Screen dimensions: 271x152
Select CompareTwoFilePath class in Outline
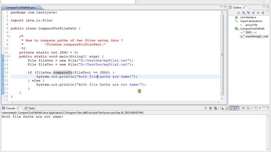[x=252, y=29]
